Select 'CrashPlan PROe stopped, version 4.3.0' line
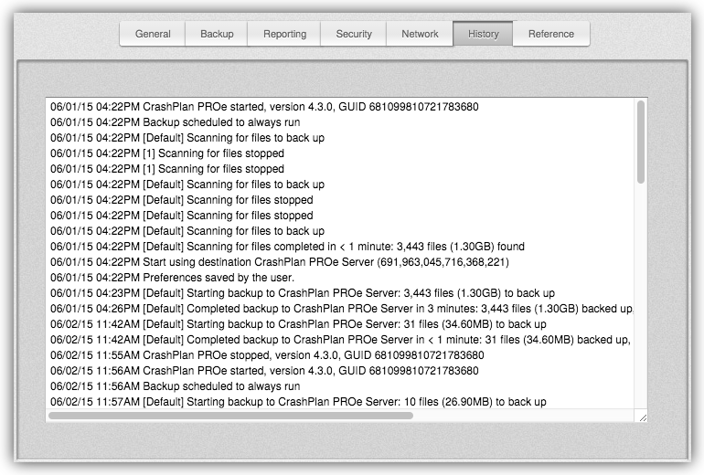704x475 pixels. (267, 355)
